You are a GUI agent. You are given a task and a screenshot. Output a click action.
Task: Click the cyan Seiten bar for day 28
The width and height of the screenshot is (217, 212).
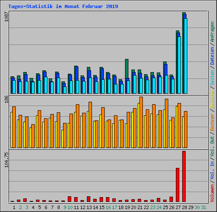pyautogui.click(x=186, y=56)
